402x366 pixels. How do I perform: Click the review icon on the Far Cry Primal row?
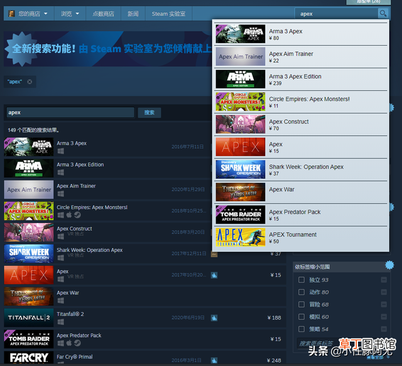(214, 360)
